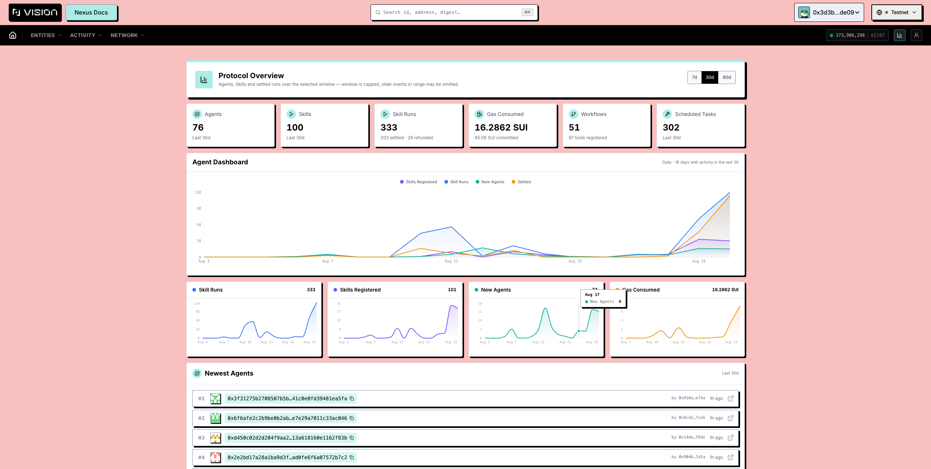The width and height of the screenshot is (931, 469).
Task: Toggle Skills Registered legend series
Action: coord(418,182)
